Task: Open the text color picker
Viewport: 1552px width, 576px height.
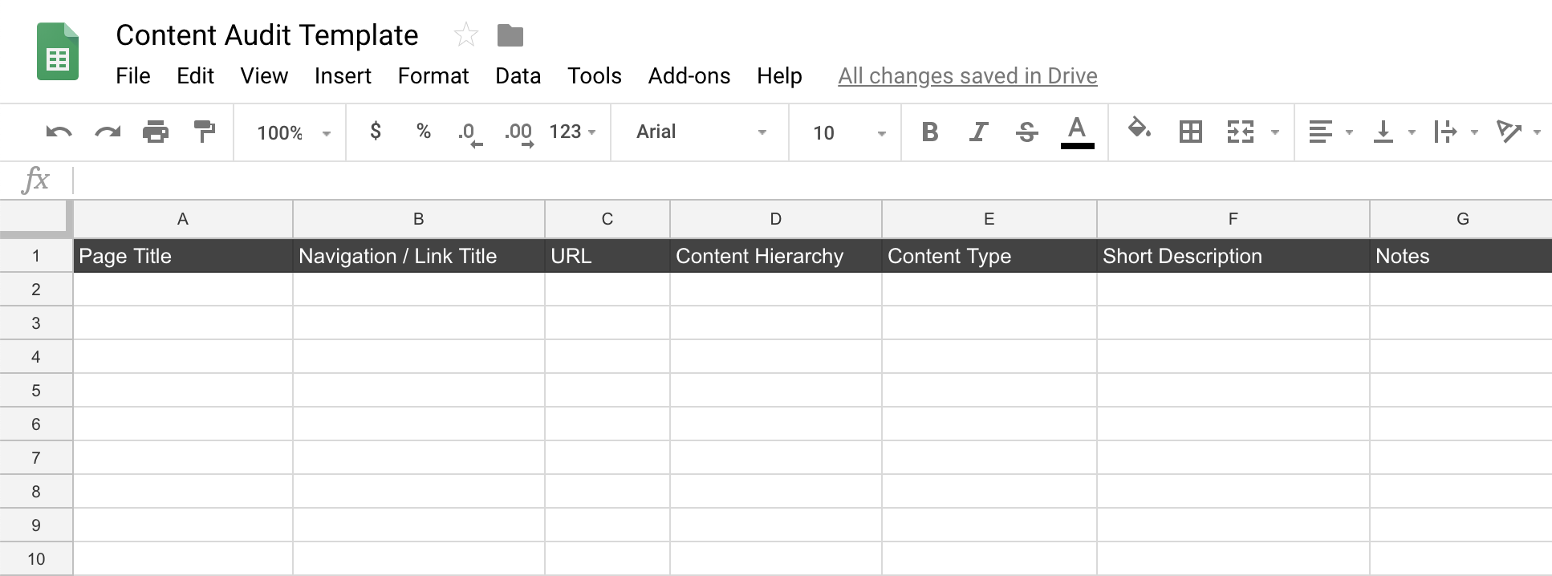Action: 1077,132
